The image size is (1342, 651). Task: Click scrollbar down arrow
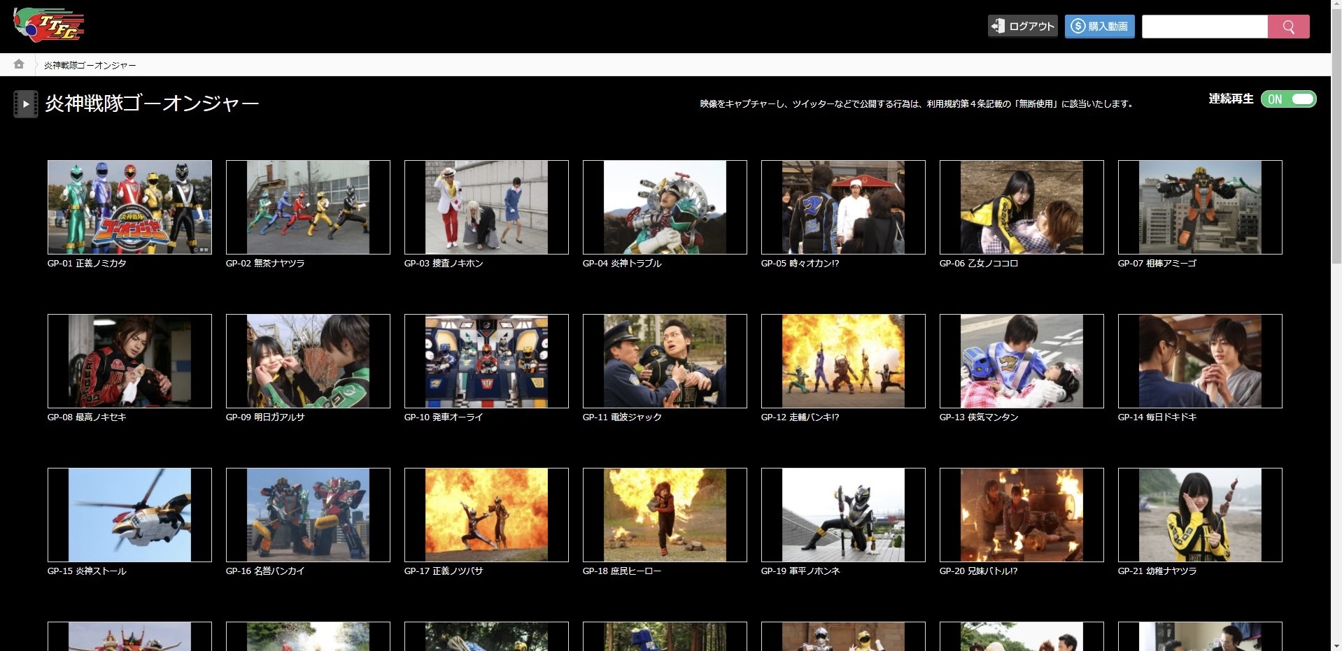[x=1336, y=645]
